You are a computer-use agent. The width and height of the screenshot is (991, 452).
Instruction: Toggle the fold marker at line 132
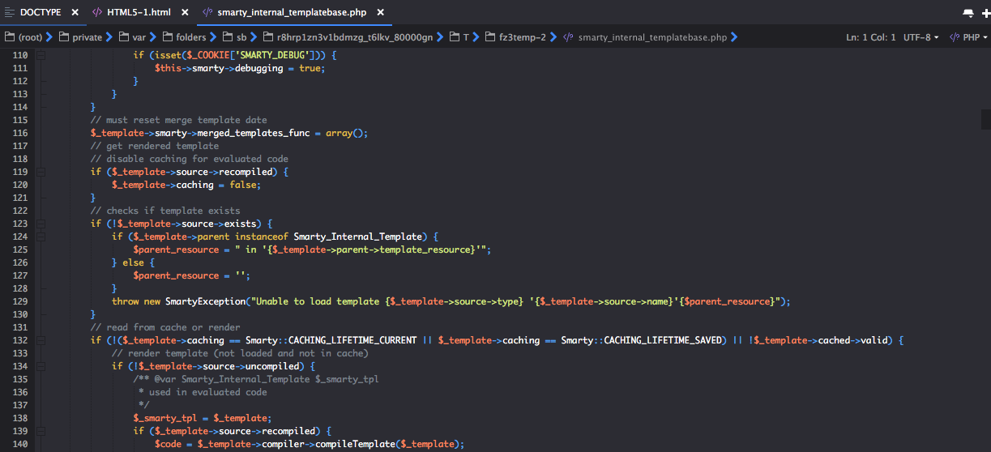[41, 340]
